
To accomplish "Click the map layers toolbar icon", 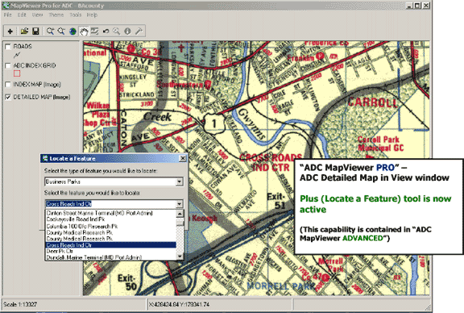I will [95, 31].
